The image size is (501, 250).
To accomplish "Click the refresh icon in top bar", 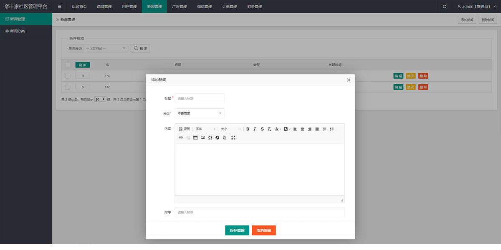I will [x=445, y=7].
